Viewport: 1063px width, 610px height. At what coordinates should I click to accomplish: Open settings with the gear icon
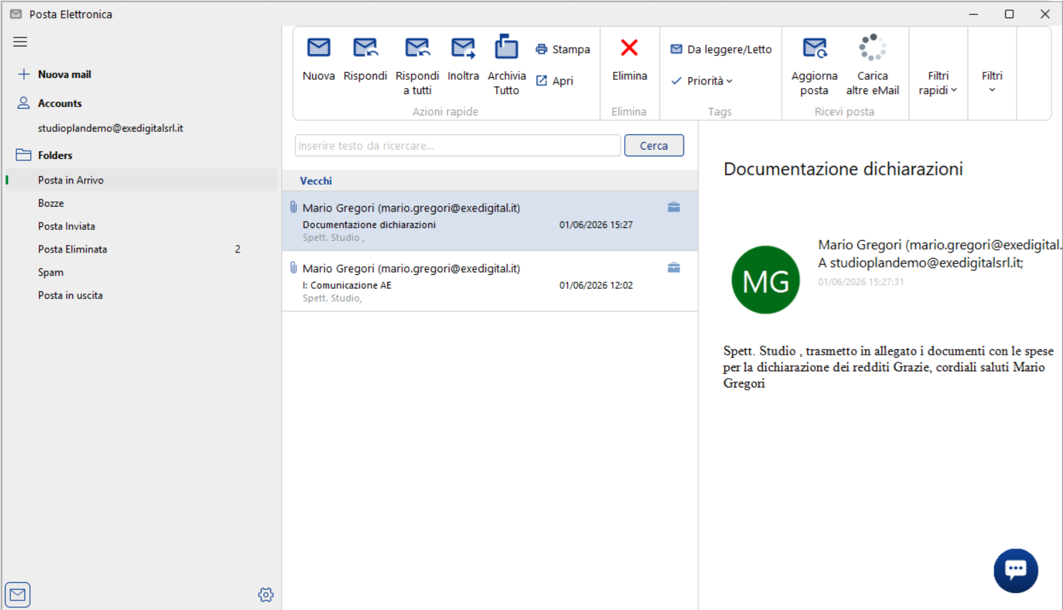266,595
